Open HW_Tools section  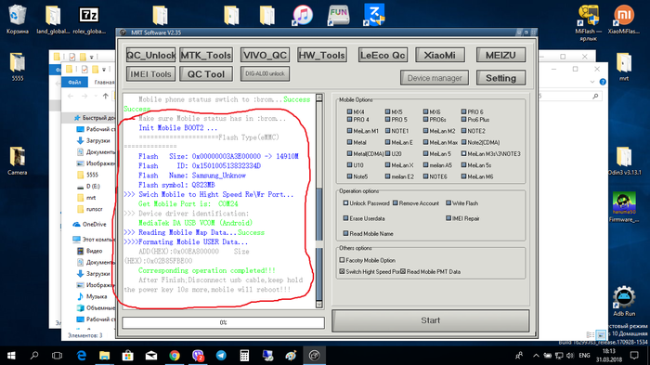coord(322,55)
